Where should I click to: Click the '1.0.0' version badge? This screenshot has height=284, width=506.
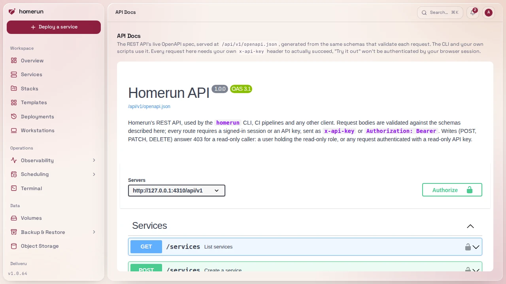tap(220, 89)
